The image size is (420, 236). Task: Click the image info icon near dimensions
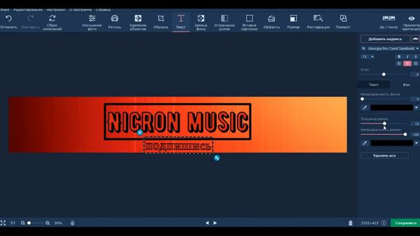pos(384,223)
